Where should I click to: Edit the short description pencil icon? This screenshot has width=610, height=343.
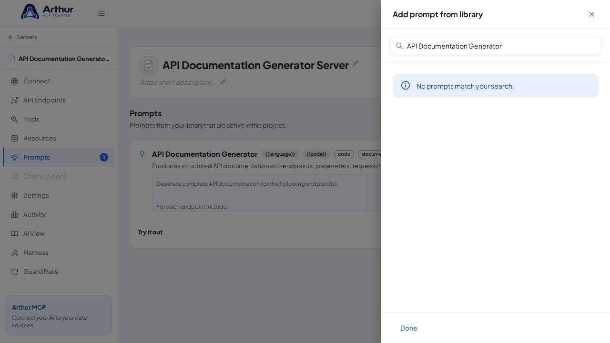[x=223, y=82]
